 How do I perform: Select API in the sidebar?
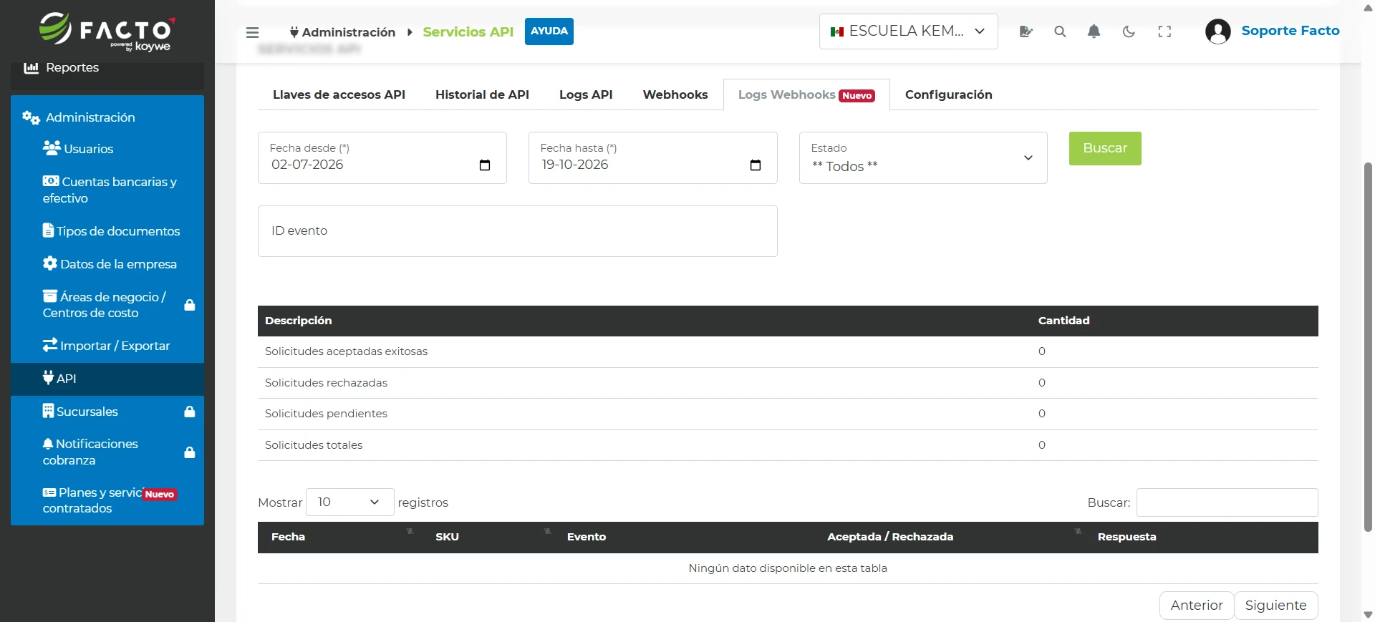point(107,379)
